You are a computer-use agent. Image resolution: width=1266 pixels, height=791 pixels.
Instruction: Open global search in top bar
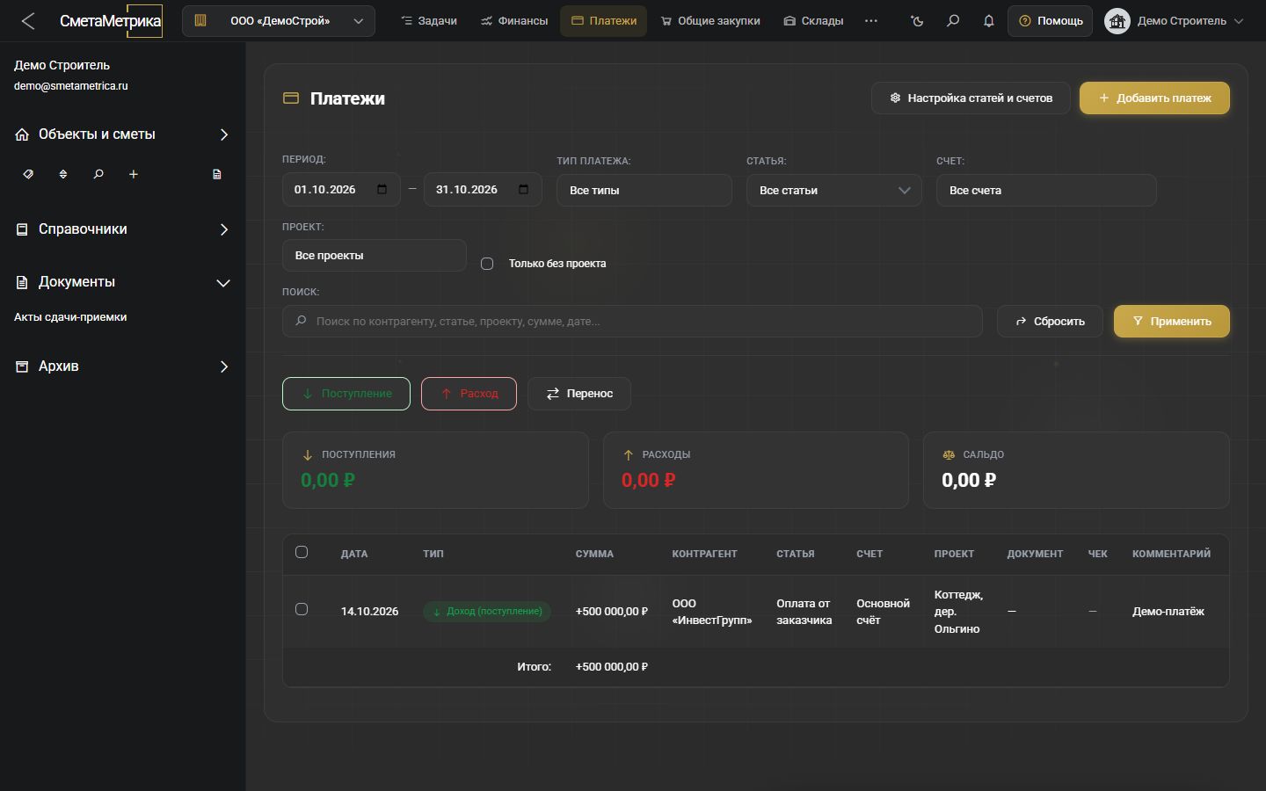coord(953,21)
